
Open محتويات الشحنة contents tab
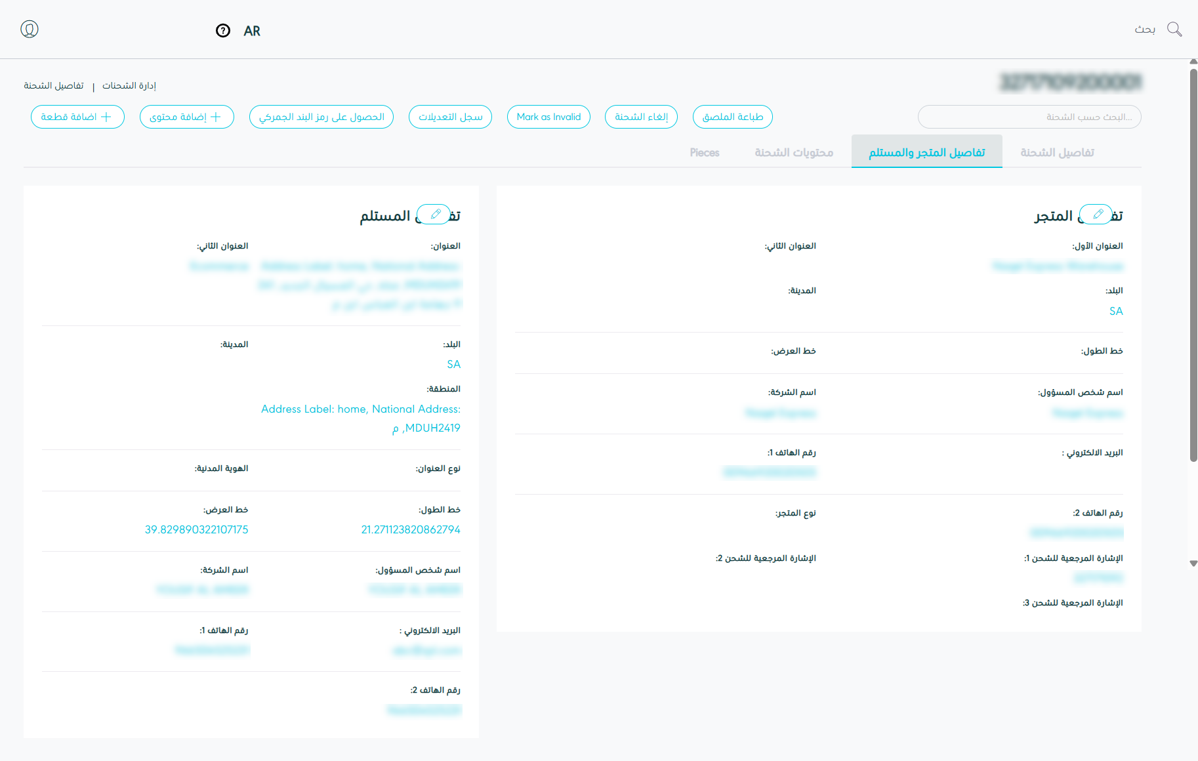794,152
